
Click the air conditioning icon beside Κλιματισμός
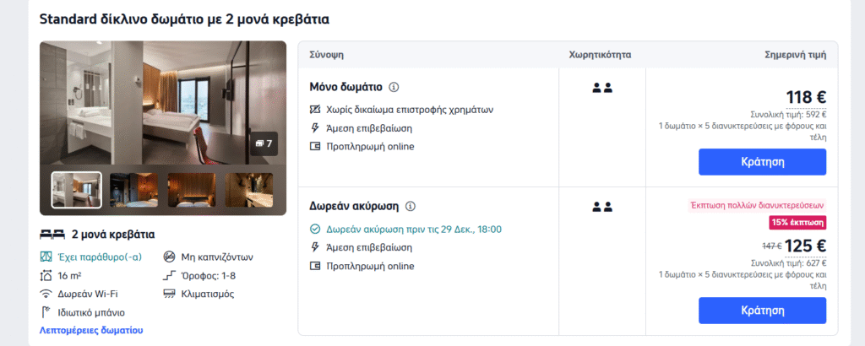[169, 294]
